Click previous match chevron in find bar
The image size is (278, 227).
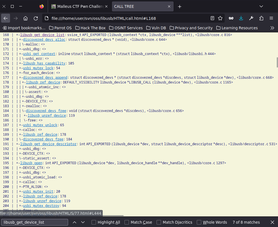coord(74,222)
